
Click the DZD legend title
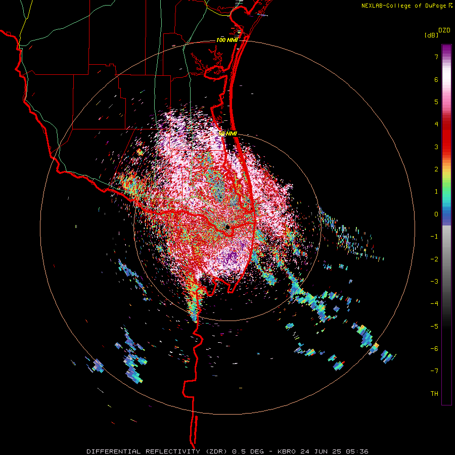click(444, 30)
